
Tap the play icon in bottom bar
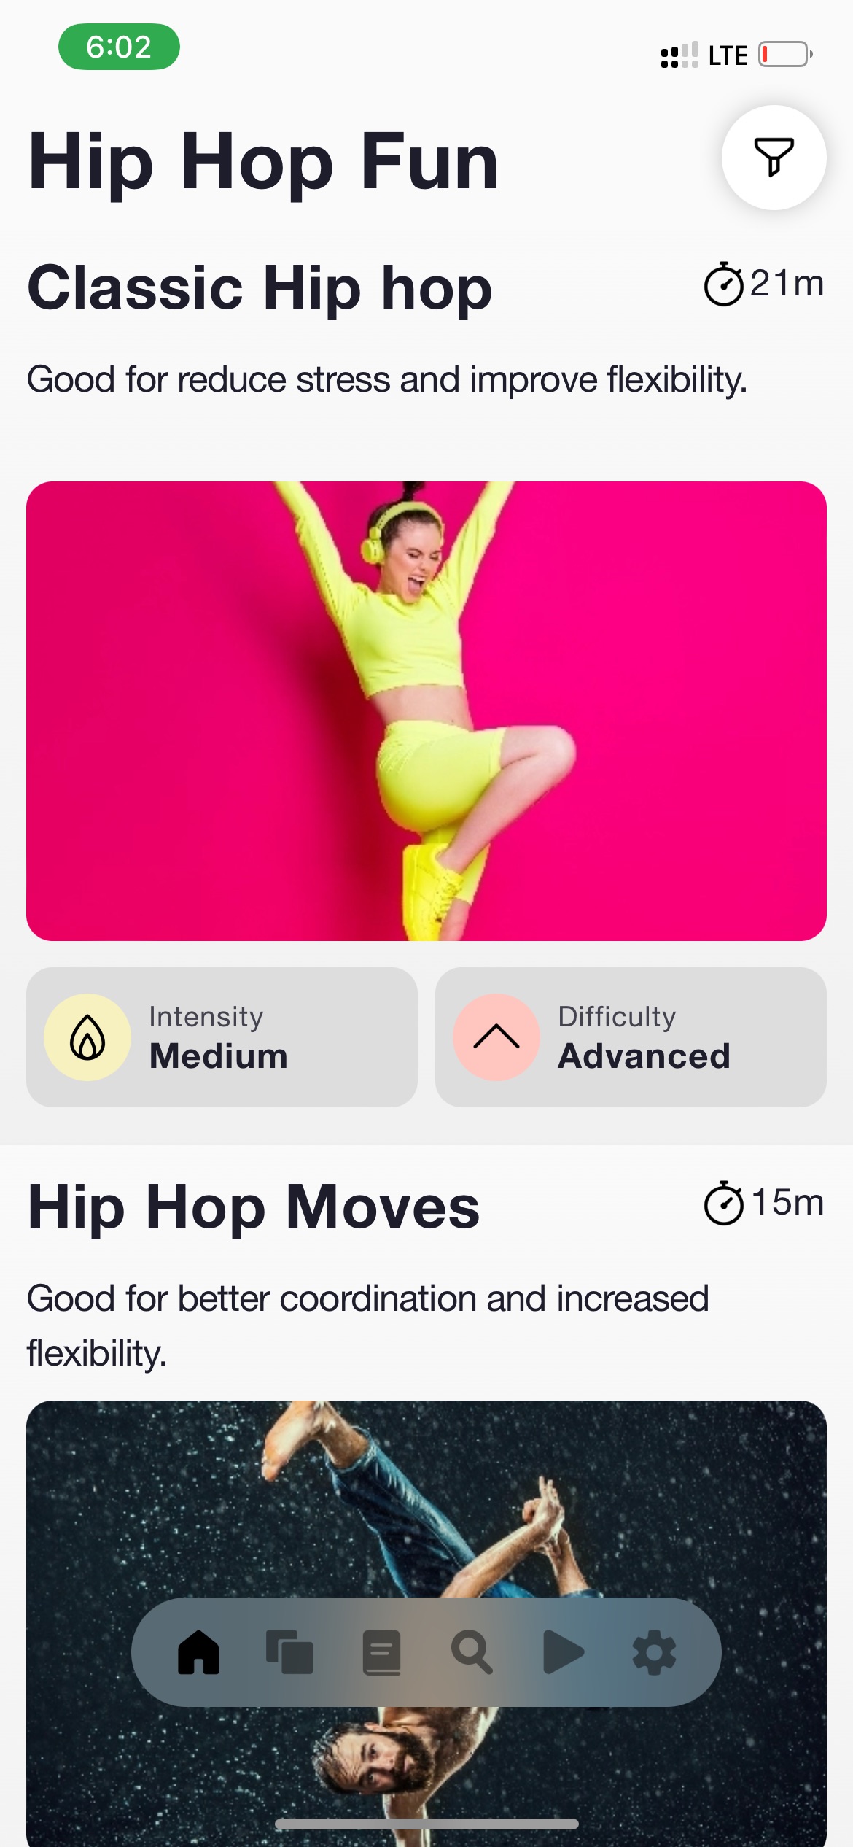(x=564, y=1652)
